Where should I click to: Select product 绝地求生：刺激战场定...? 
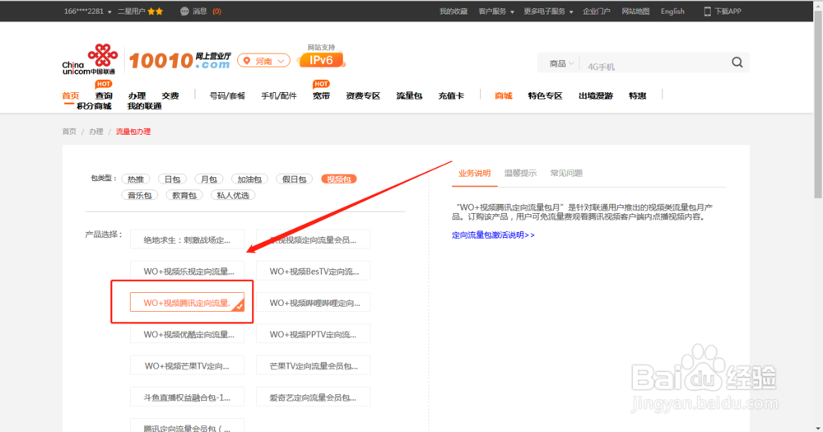[x=188, y=239]
